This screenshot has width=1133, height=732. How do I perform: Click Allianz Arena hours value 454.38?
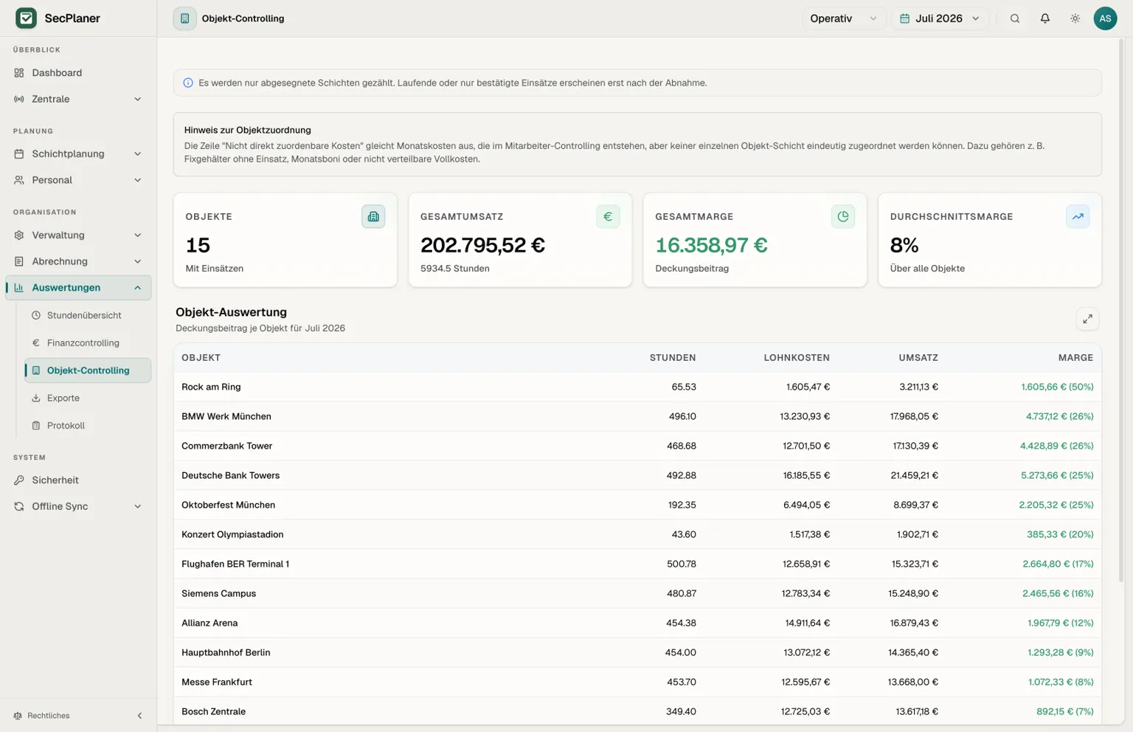pos(681,623)
